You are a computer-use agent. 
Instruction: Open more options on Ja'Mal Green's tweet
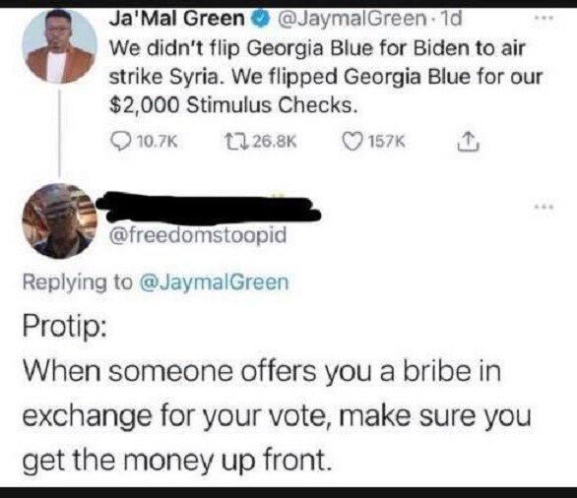point(544,18)
